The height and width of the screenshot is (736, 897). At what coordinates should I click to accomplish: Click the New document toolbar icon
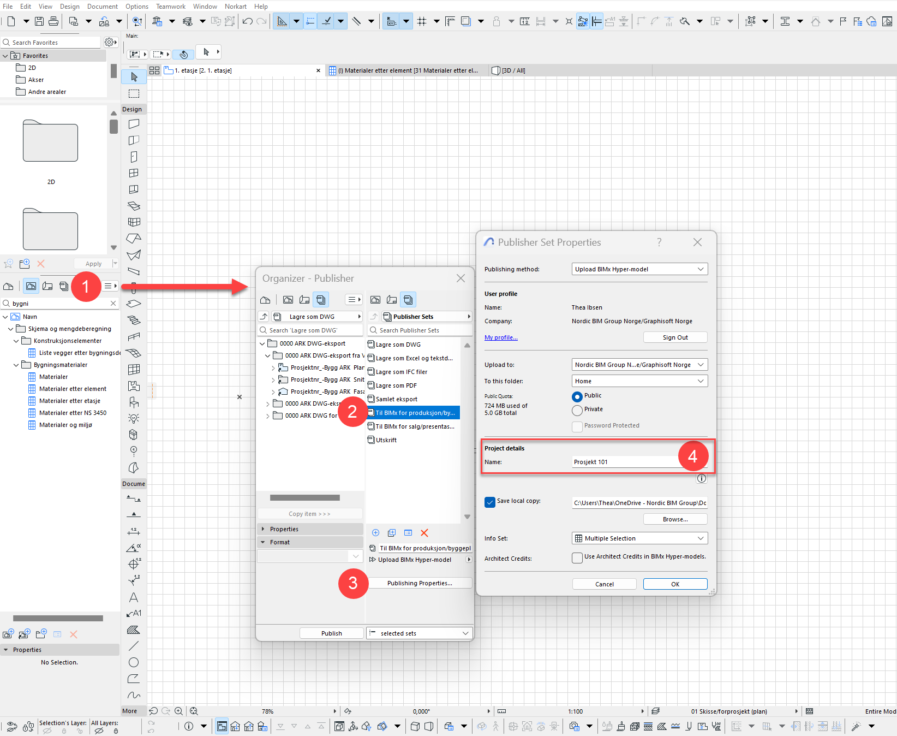pyautogui.click(x=11, y=21)
